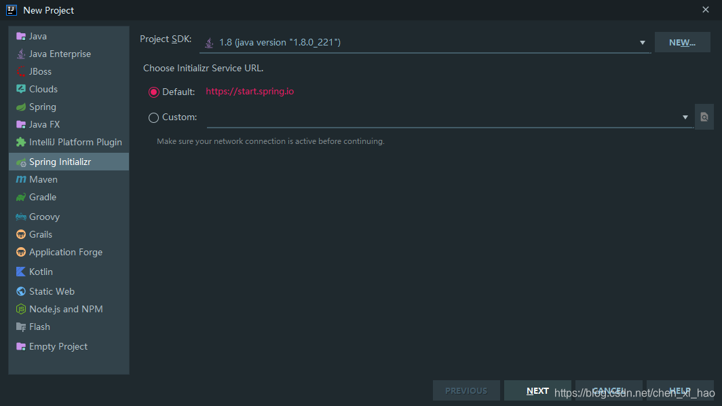Click the Spring Initializr icon

(21, 162)
